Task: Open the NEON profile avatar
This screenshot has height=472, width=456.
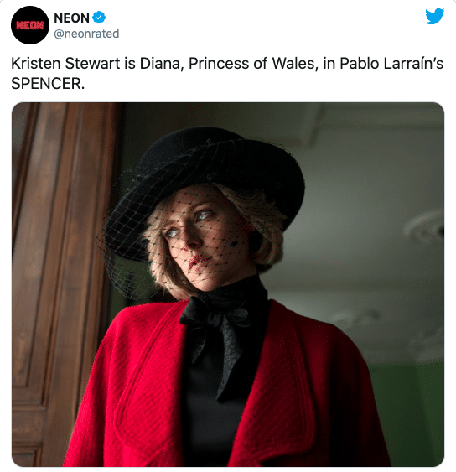Action: click(30, 25)
